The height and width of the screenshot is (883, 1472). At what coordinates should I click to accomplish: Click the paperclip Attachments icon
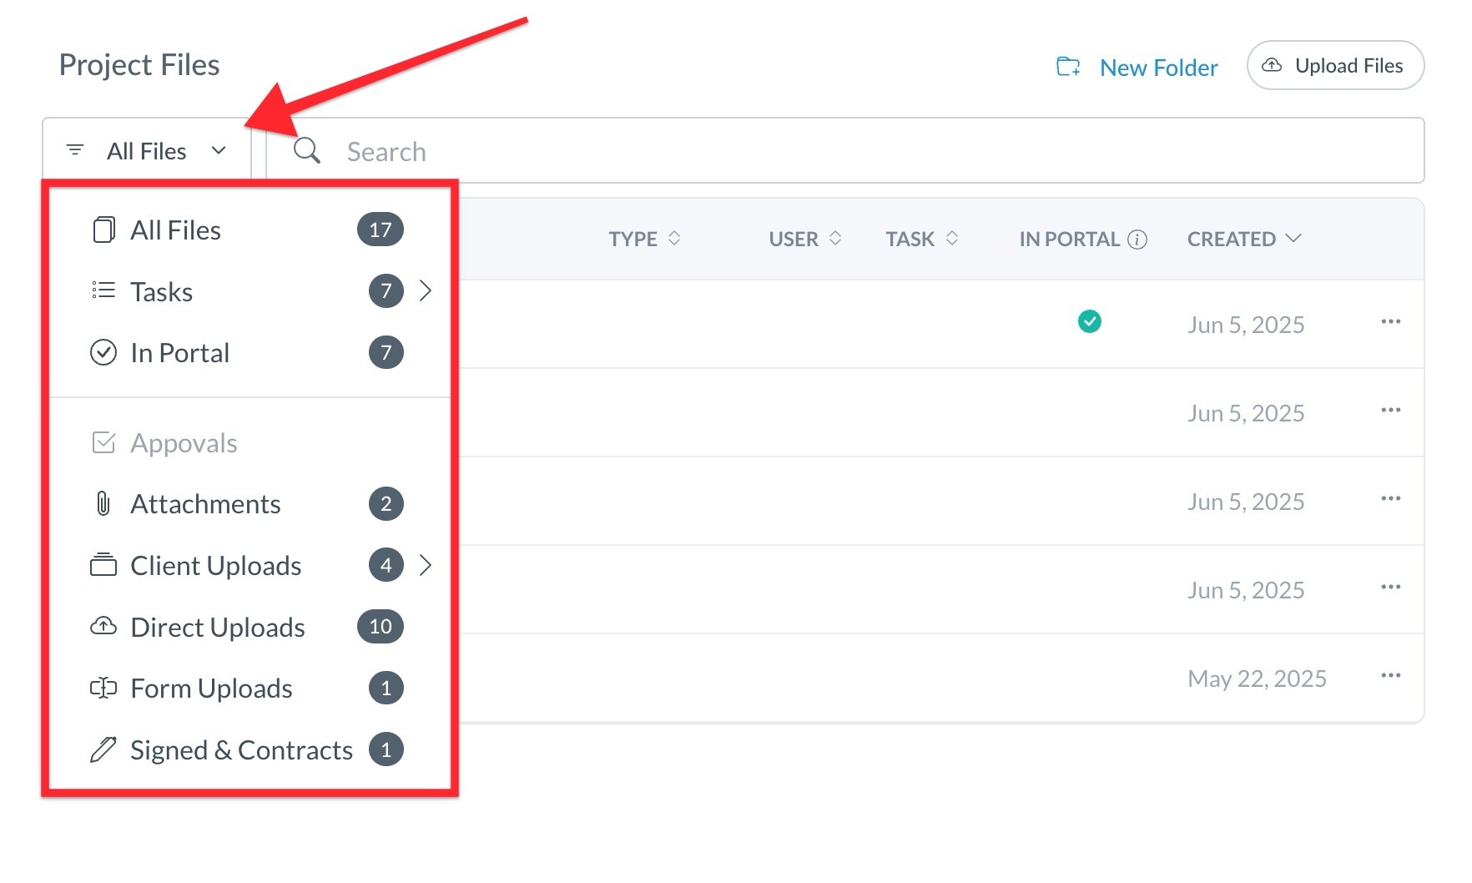[x=103, y=504]
